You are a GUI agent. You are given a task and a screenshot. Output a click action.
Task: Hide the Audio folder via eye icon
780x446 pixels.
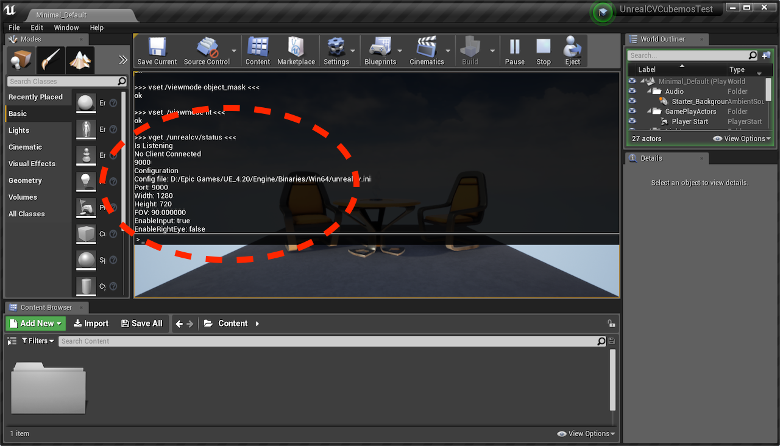tap(633, 91)
